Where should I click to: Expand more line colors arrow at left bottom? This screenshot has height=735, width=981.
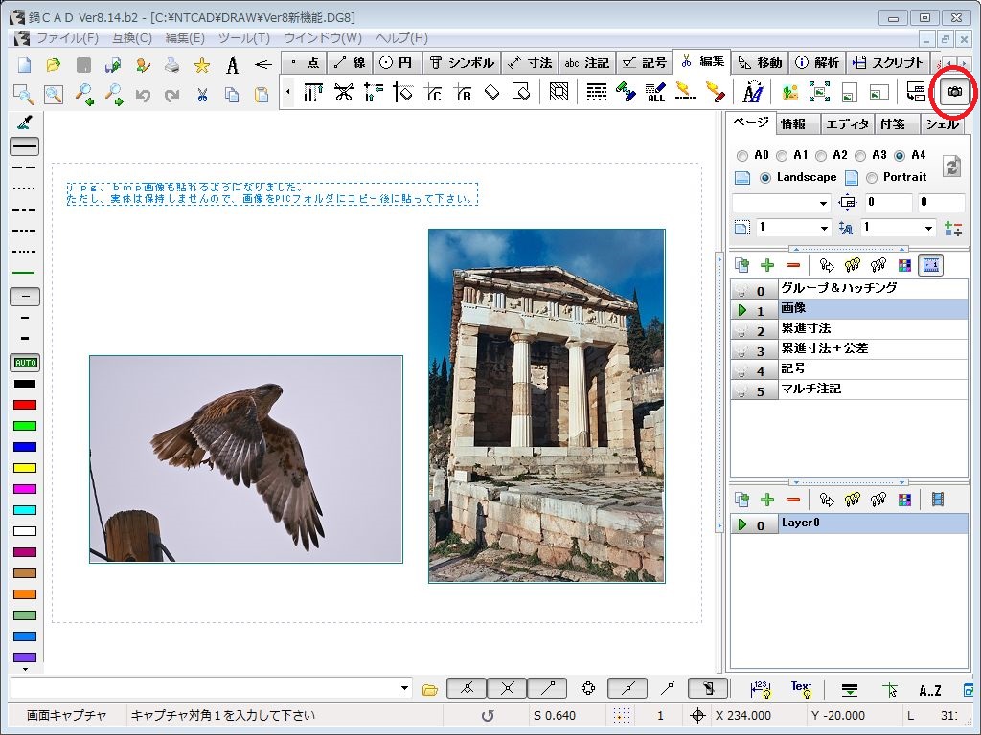(25, 669)
